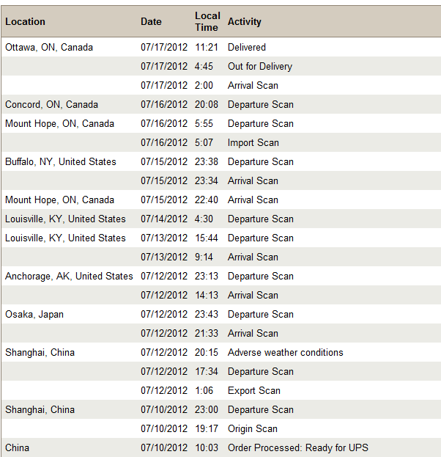Click the Local Time column header
This screenshot has width=441, height=457.
pos(207,21)
